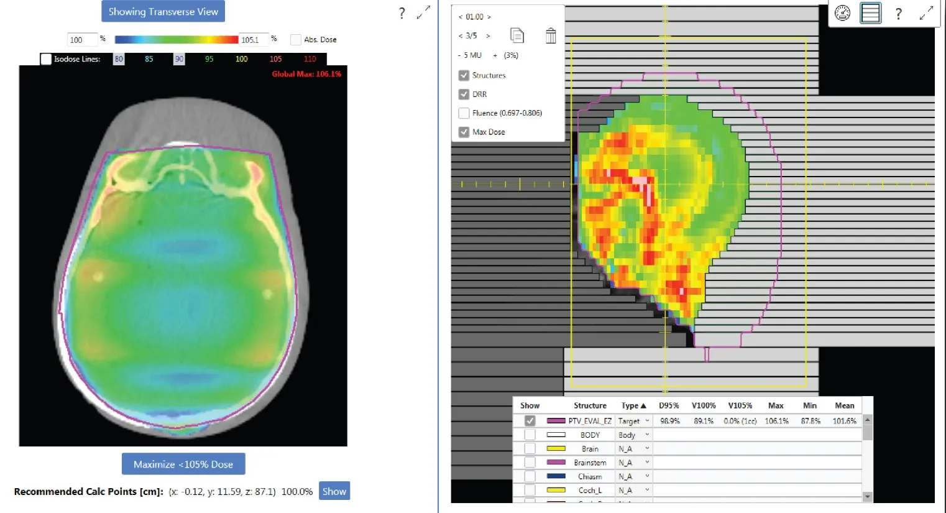
Task: Copy the current beam using the copy icon
Action: click(517, 35)
